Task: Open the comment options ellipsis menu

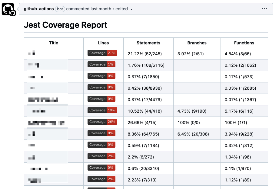Action: pyautogui.click(x=264, y=9)
